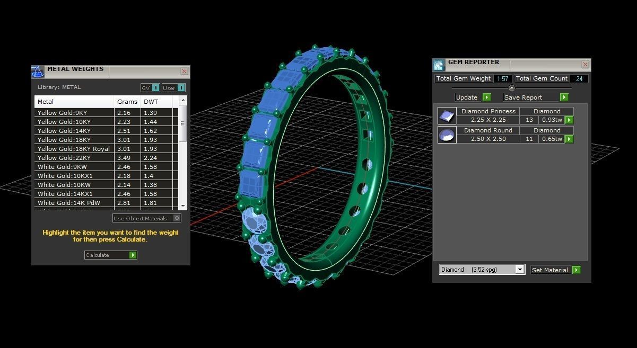Click the green arrow next to Set Material
Viewport: 637px width, 348px height.
click(576, 270)
